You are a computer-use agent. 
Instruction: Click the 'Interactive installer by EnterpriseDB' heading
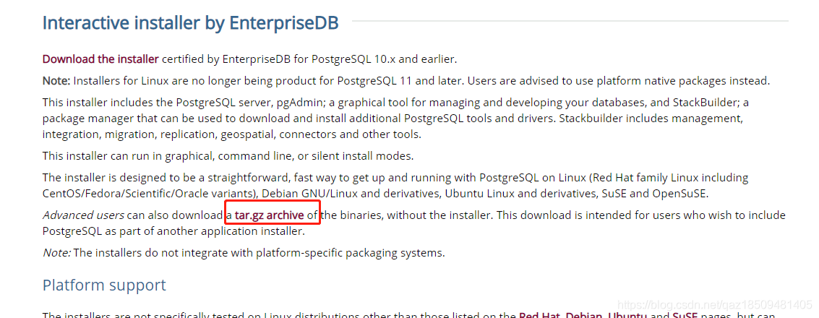click(x=190, y=23)
